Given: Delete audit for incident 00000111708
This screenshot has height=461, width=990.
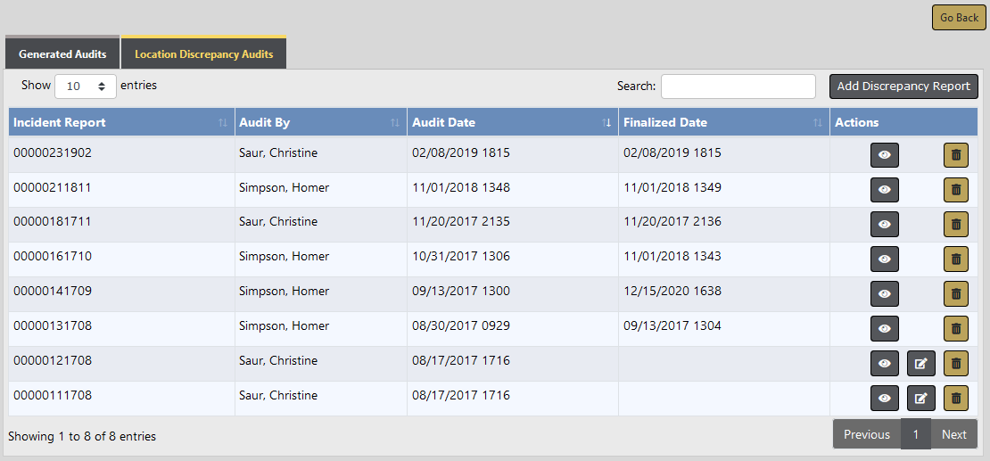Looking at the screenshot, I should coord(955,399).
